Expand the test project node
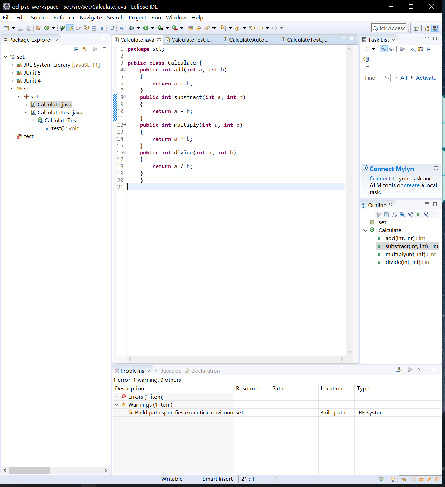 click(x=12, y=136)
